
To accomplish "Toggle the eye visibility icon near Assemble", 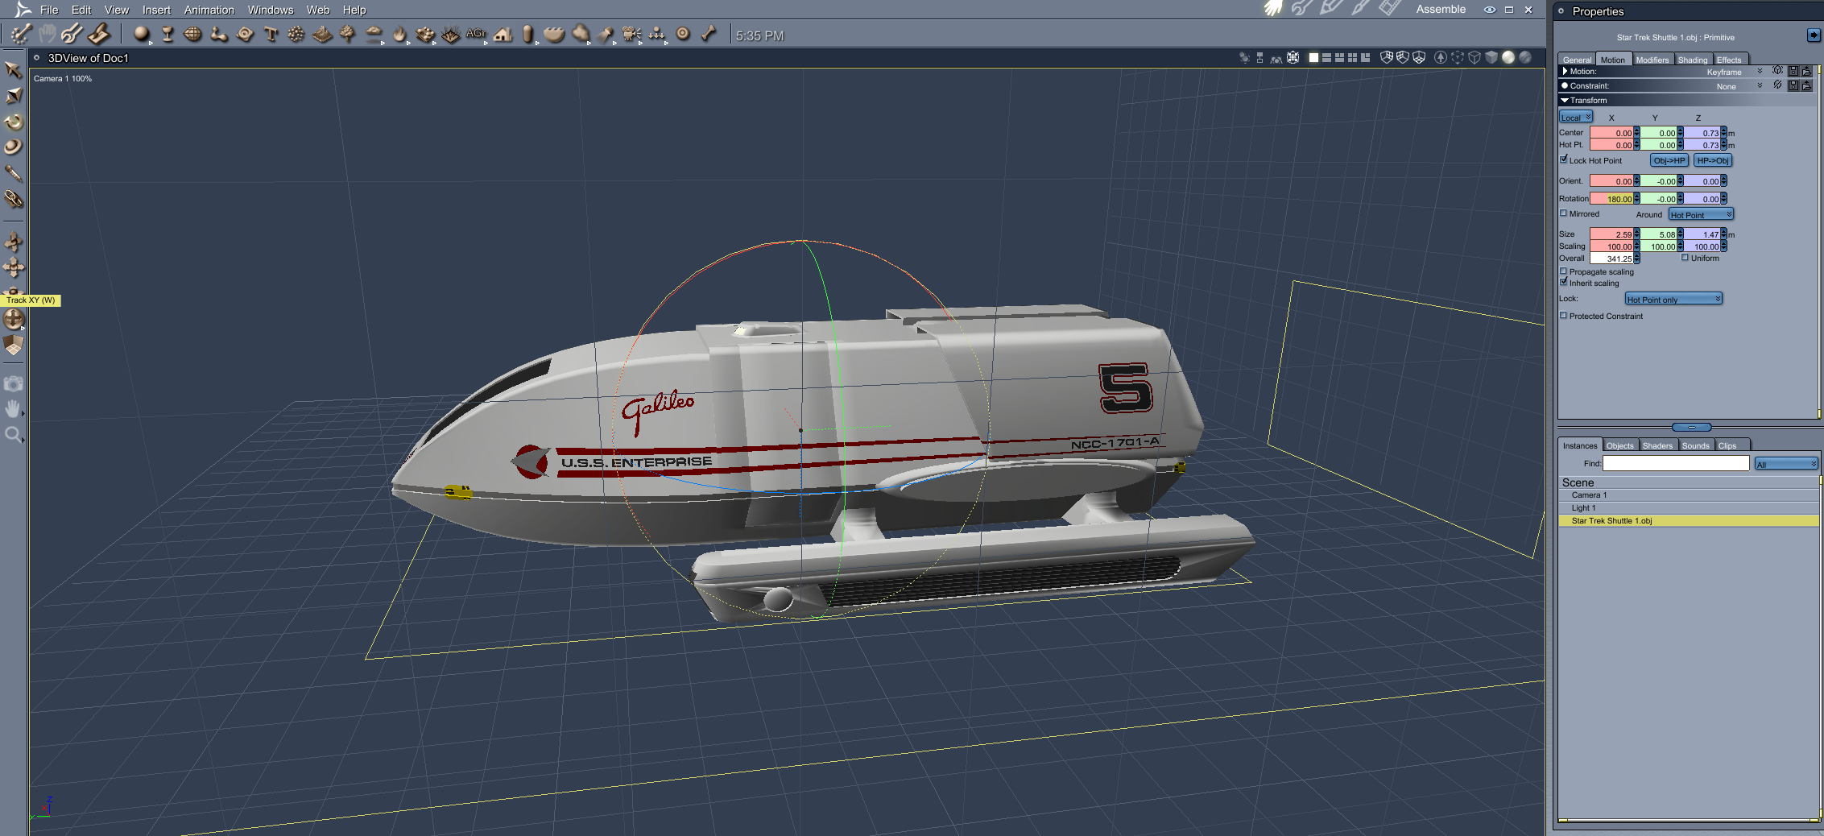I will click(x=1490, y=10).
